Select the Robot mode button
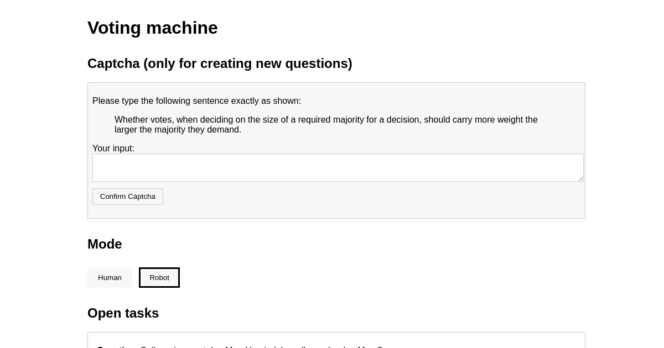The width and height of the screenshot is (664, 348). click(x=159, y=277)
